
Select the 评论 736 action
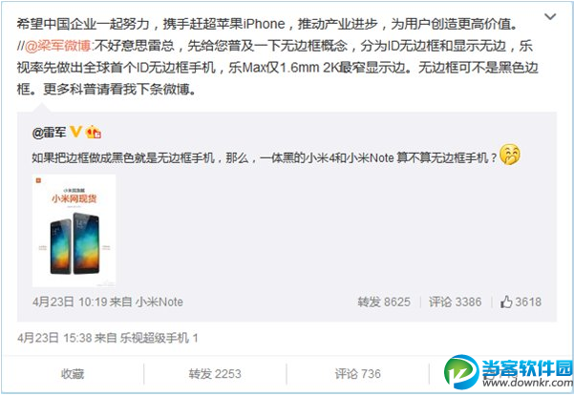click(357, 374)
